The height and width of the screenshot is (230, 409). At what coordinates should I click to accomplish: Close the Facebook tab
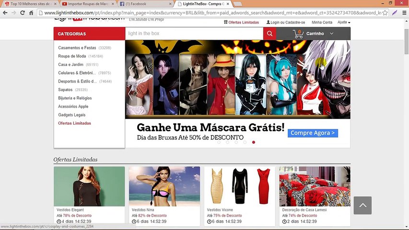coord(170,4)
